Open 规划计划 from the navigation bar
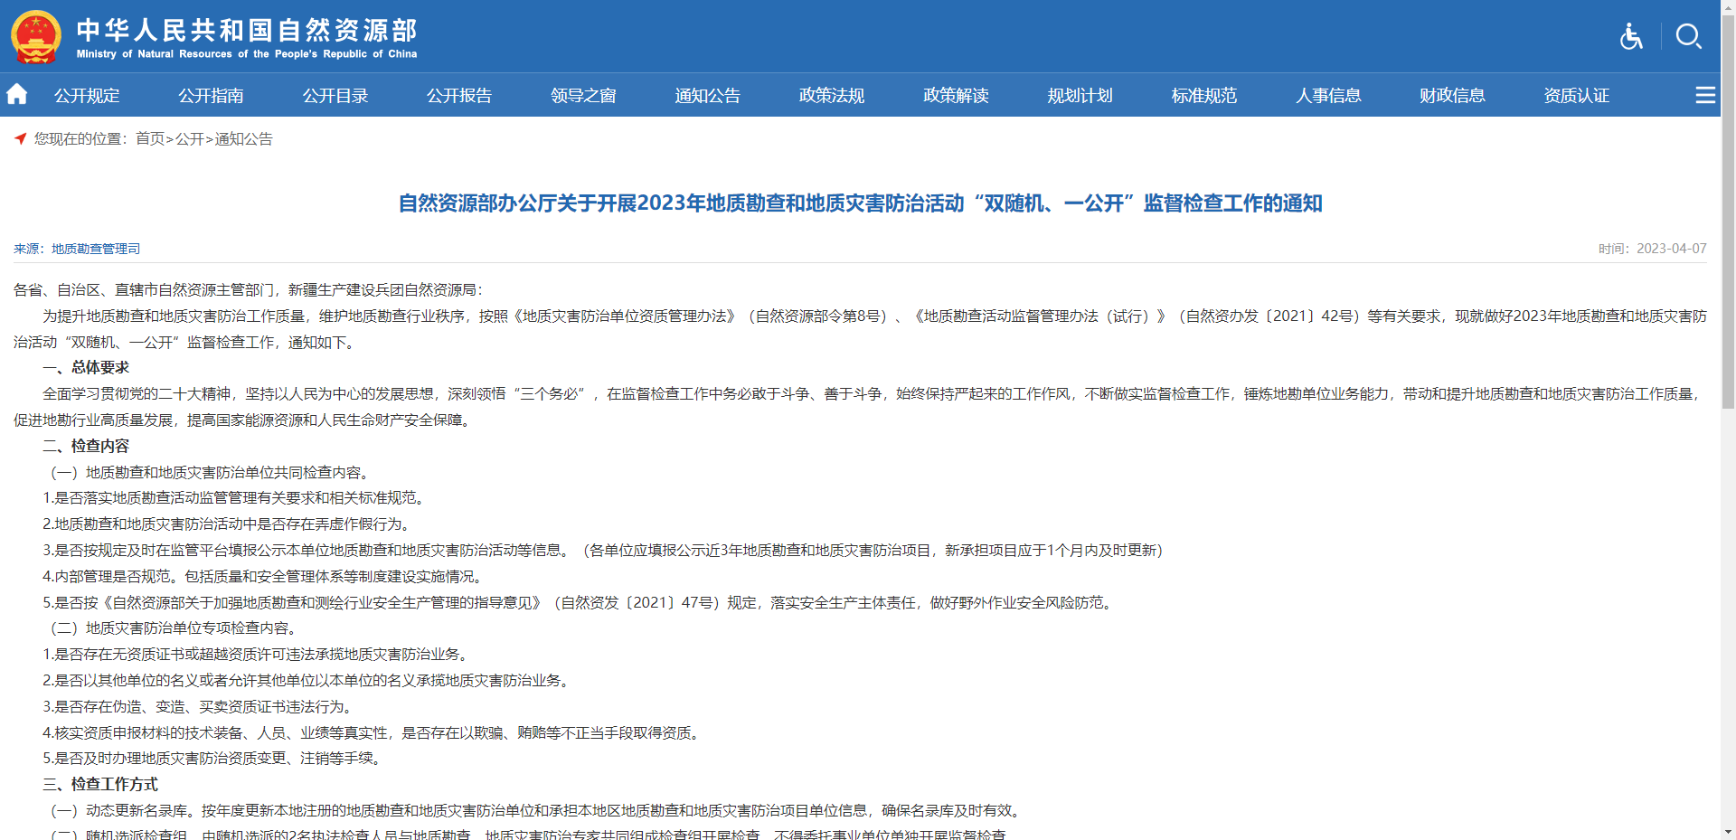Image resolution: width=1736 pixels, height=840 pixels. click(1080, 96)
